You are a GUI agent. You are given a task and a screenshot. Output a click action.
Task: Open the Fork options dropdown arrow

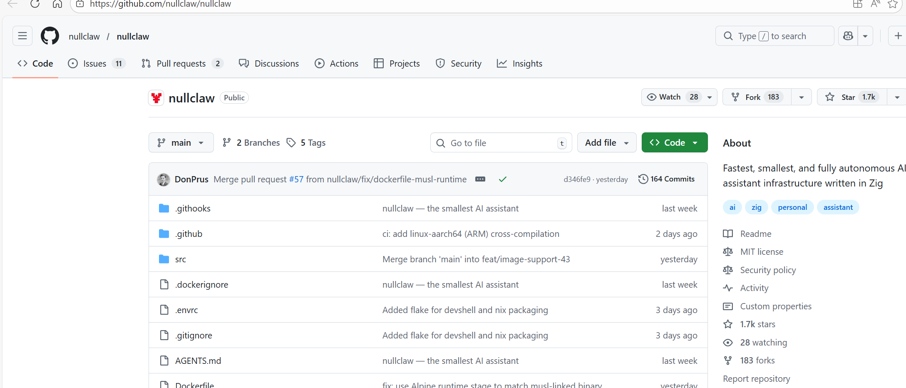tap(801, 97)
